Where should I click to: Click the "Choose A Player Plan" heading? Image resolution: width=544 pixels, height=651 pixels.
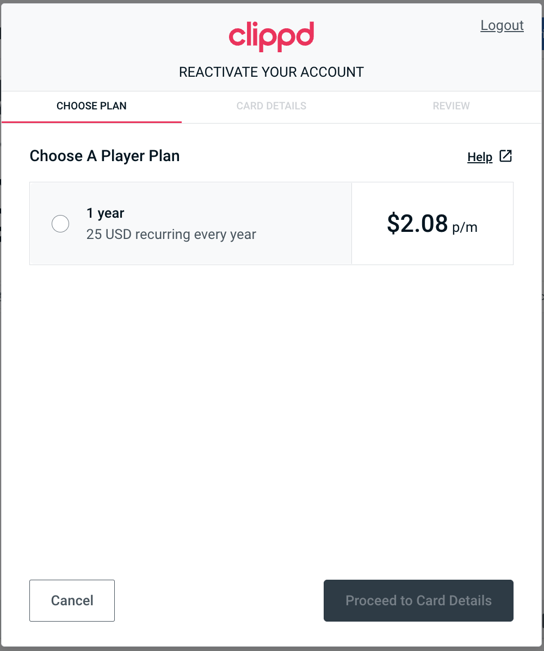pyautogui.click(x=104, y=156)
